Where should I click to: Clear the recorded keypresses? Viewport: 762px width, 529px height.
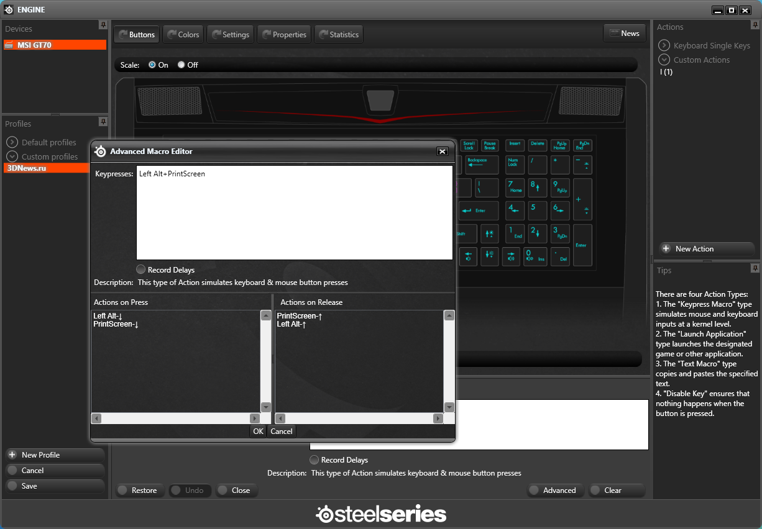[617, 491]
